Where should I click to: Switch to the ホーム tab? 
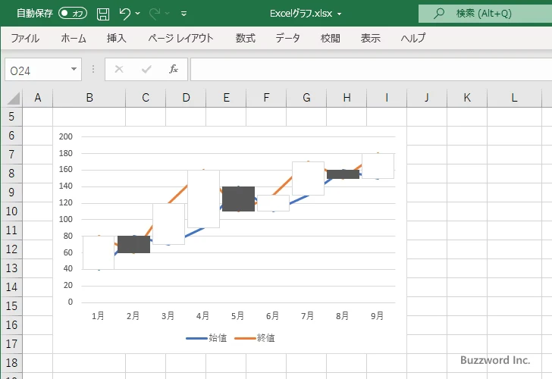74,38
